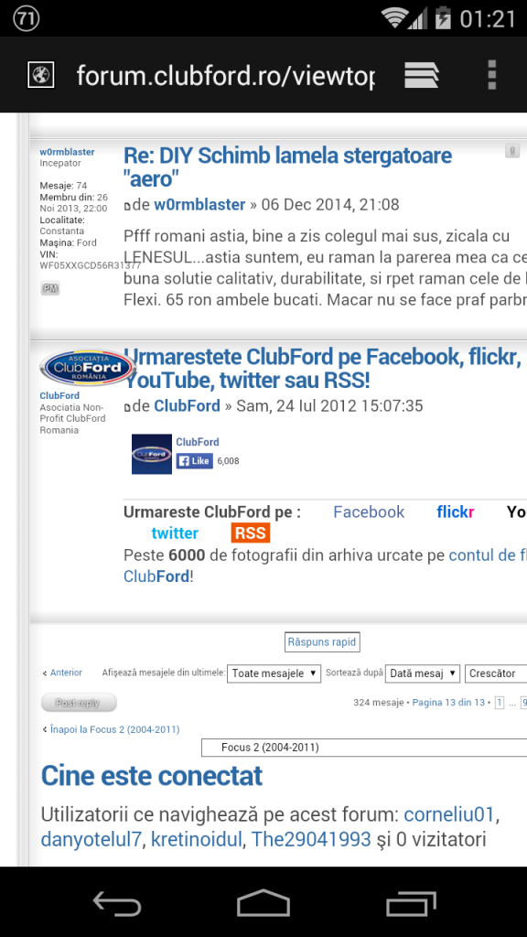Tap the '6,008' likes count
This screenshot has width=527, height=937.
click(x=228, y=461)
